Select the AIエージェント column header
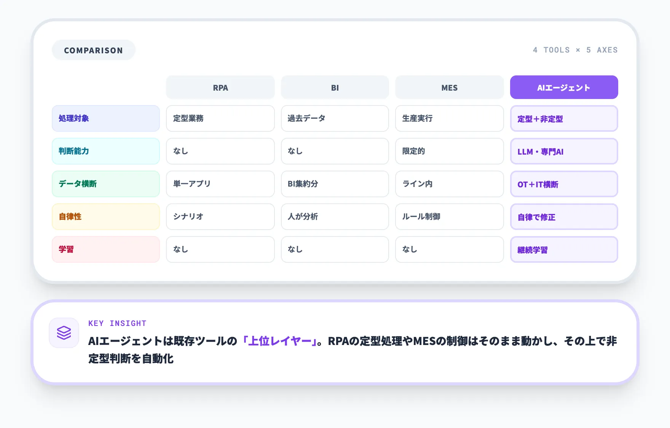 [x=563, y=87]
